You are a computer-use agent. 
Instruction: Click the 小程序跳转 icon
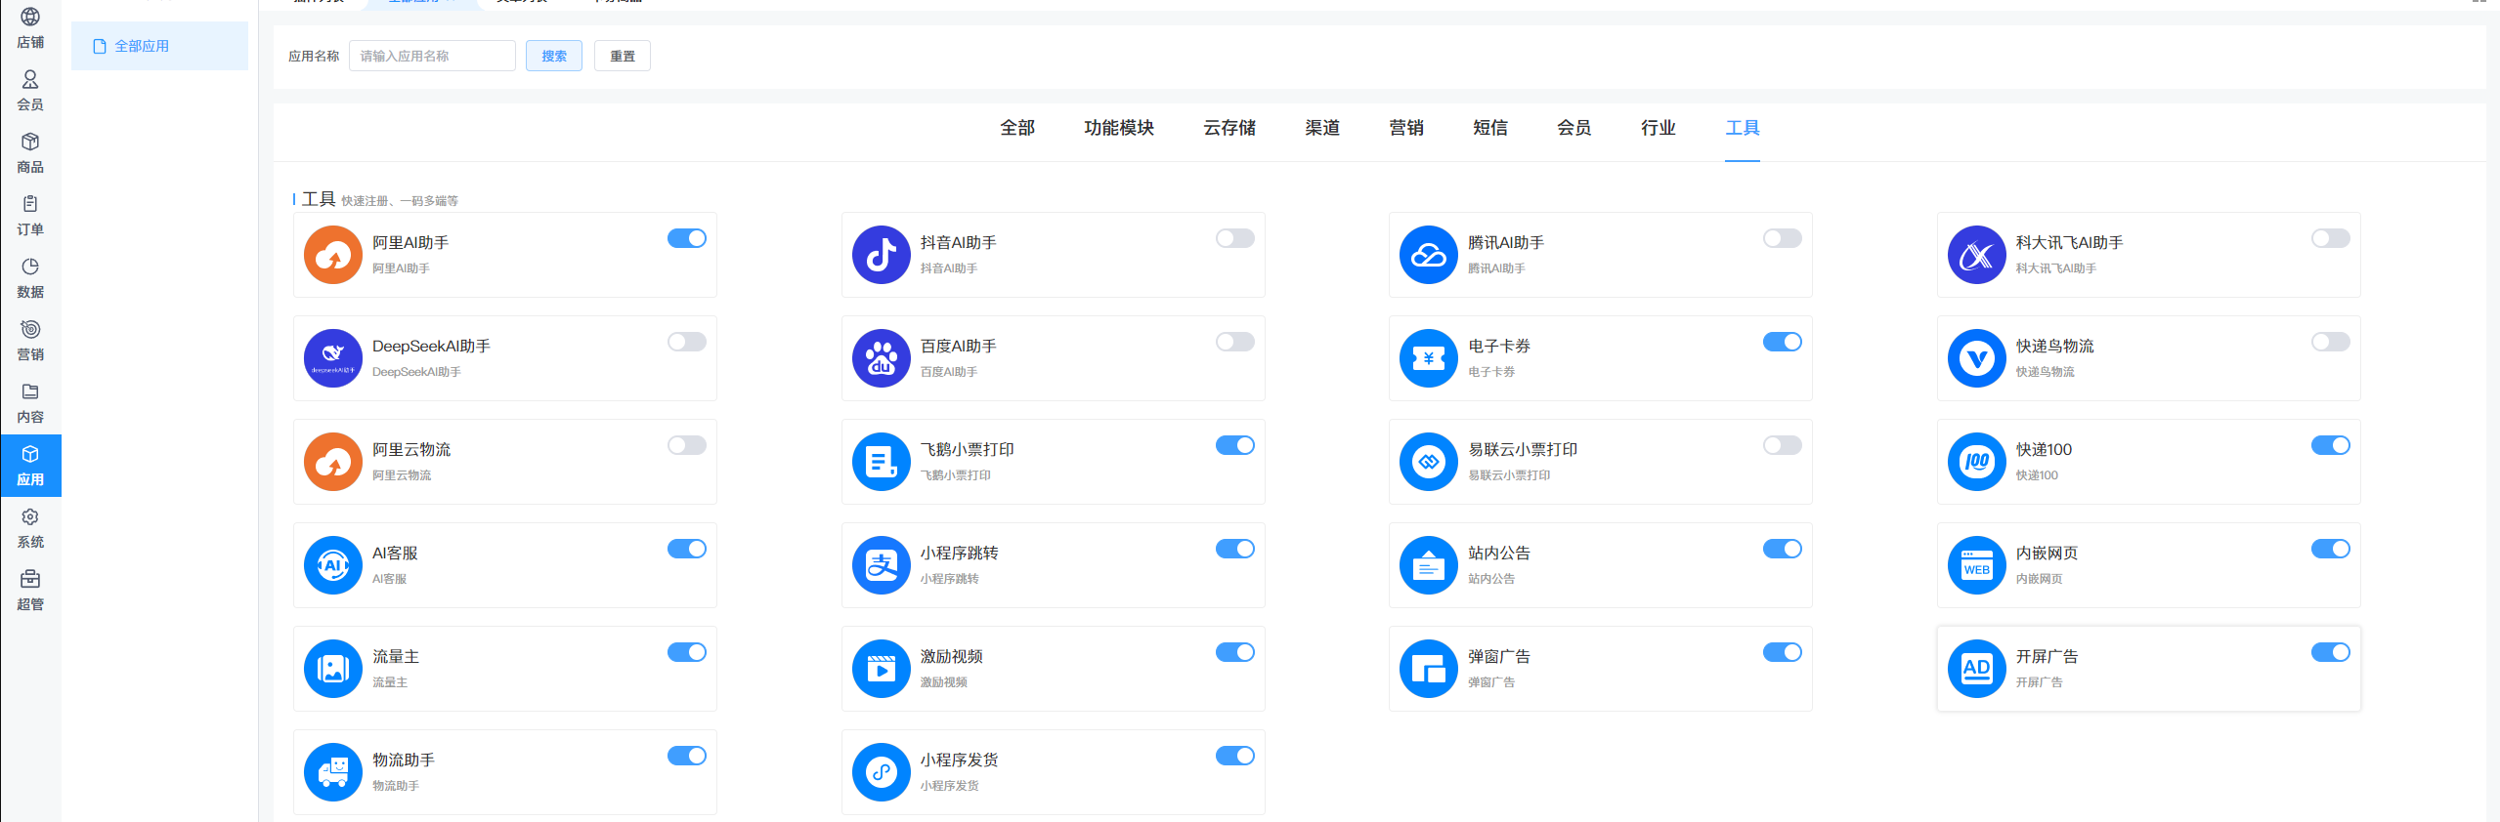point(882,565)
